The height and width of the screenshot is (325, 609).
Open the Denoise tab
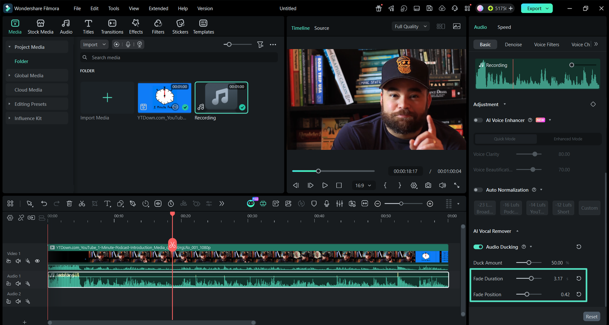(x=513, y=44)
